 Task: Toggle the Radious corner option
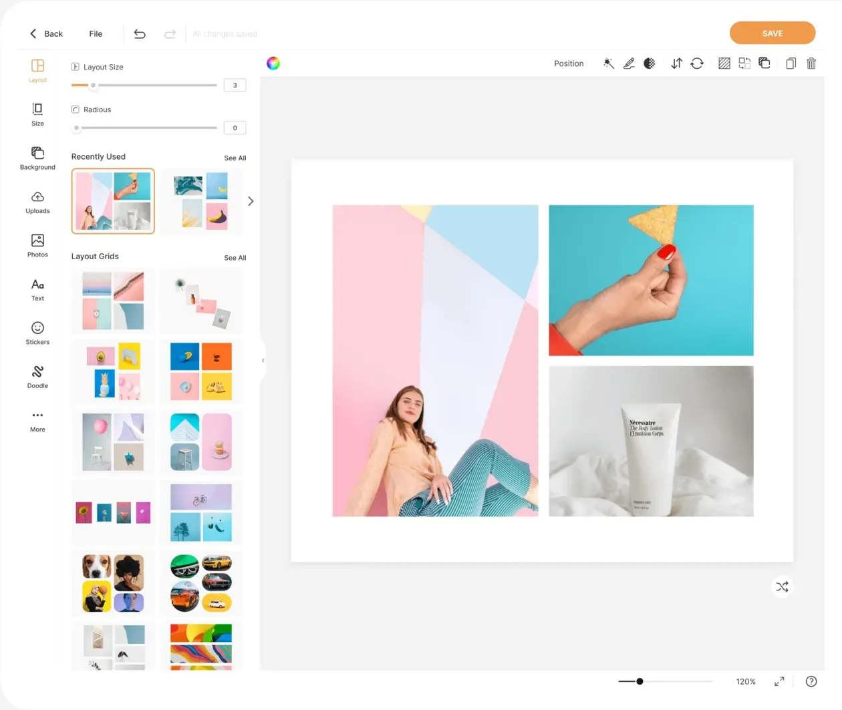click(76, 109)
